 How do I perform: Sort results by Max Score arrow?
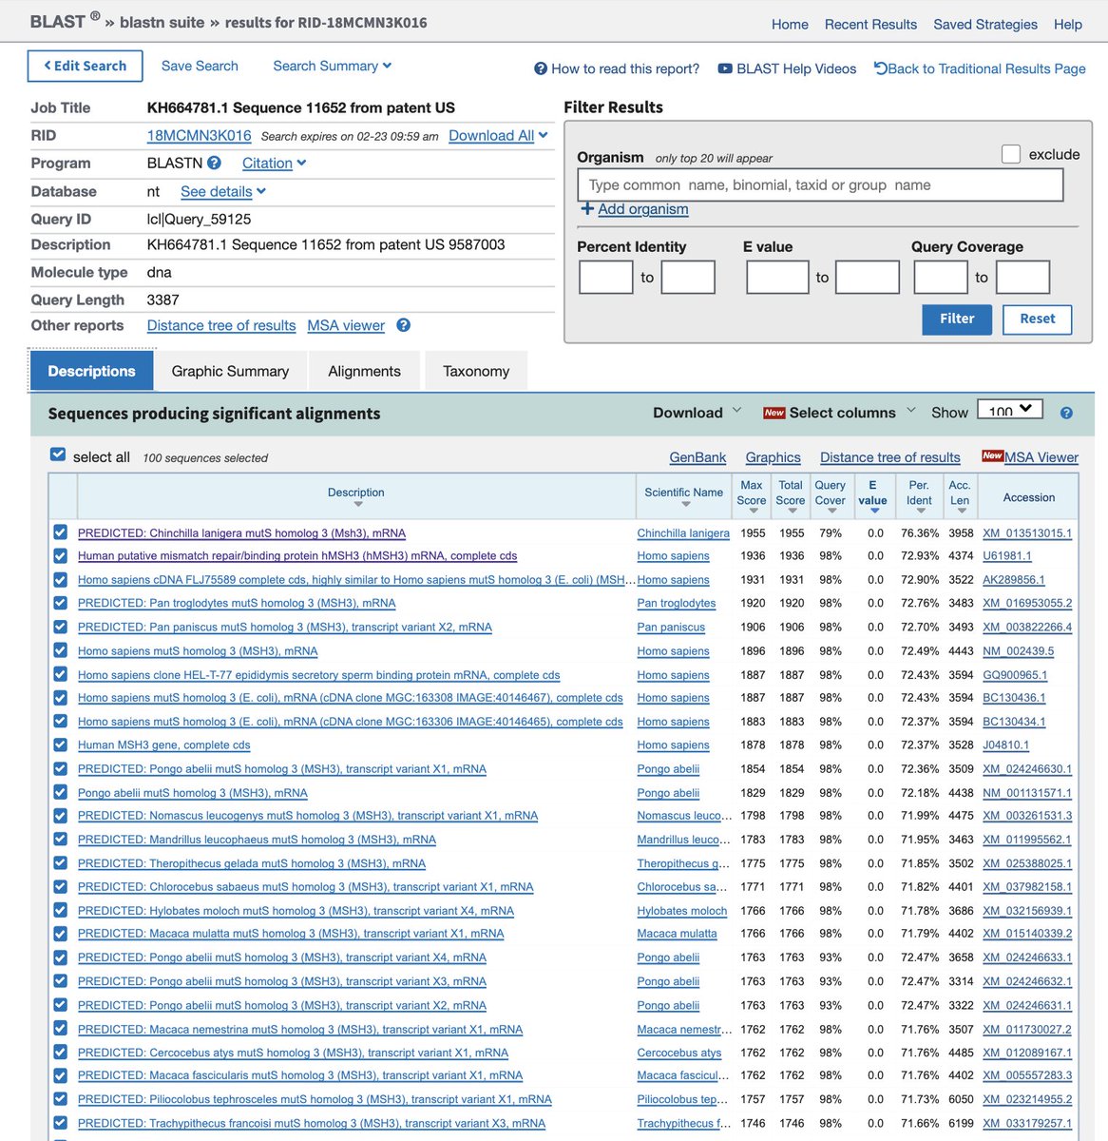click(752, 512)
